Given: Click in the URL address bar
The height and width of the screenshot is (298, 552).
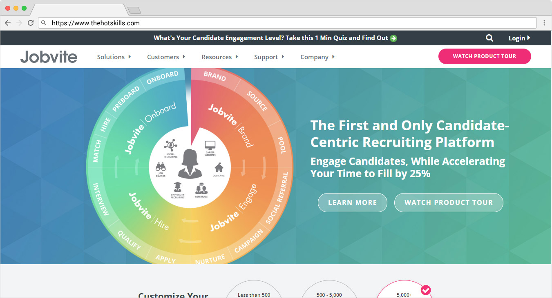Looking at the screenshot, I should [x=287, y=23].
